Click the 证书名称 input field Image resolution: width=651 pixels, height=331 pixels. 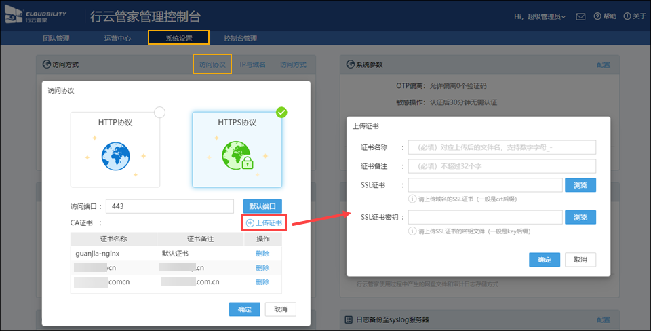click(x=502, y=147)
